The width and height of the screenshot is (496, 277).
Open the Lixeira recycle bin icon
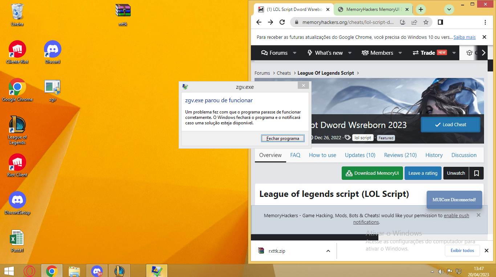(17, 15)
